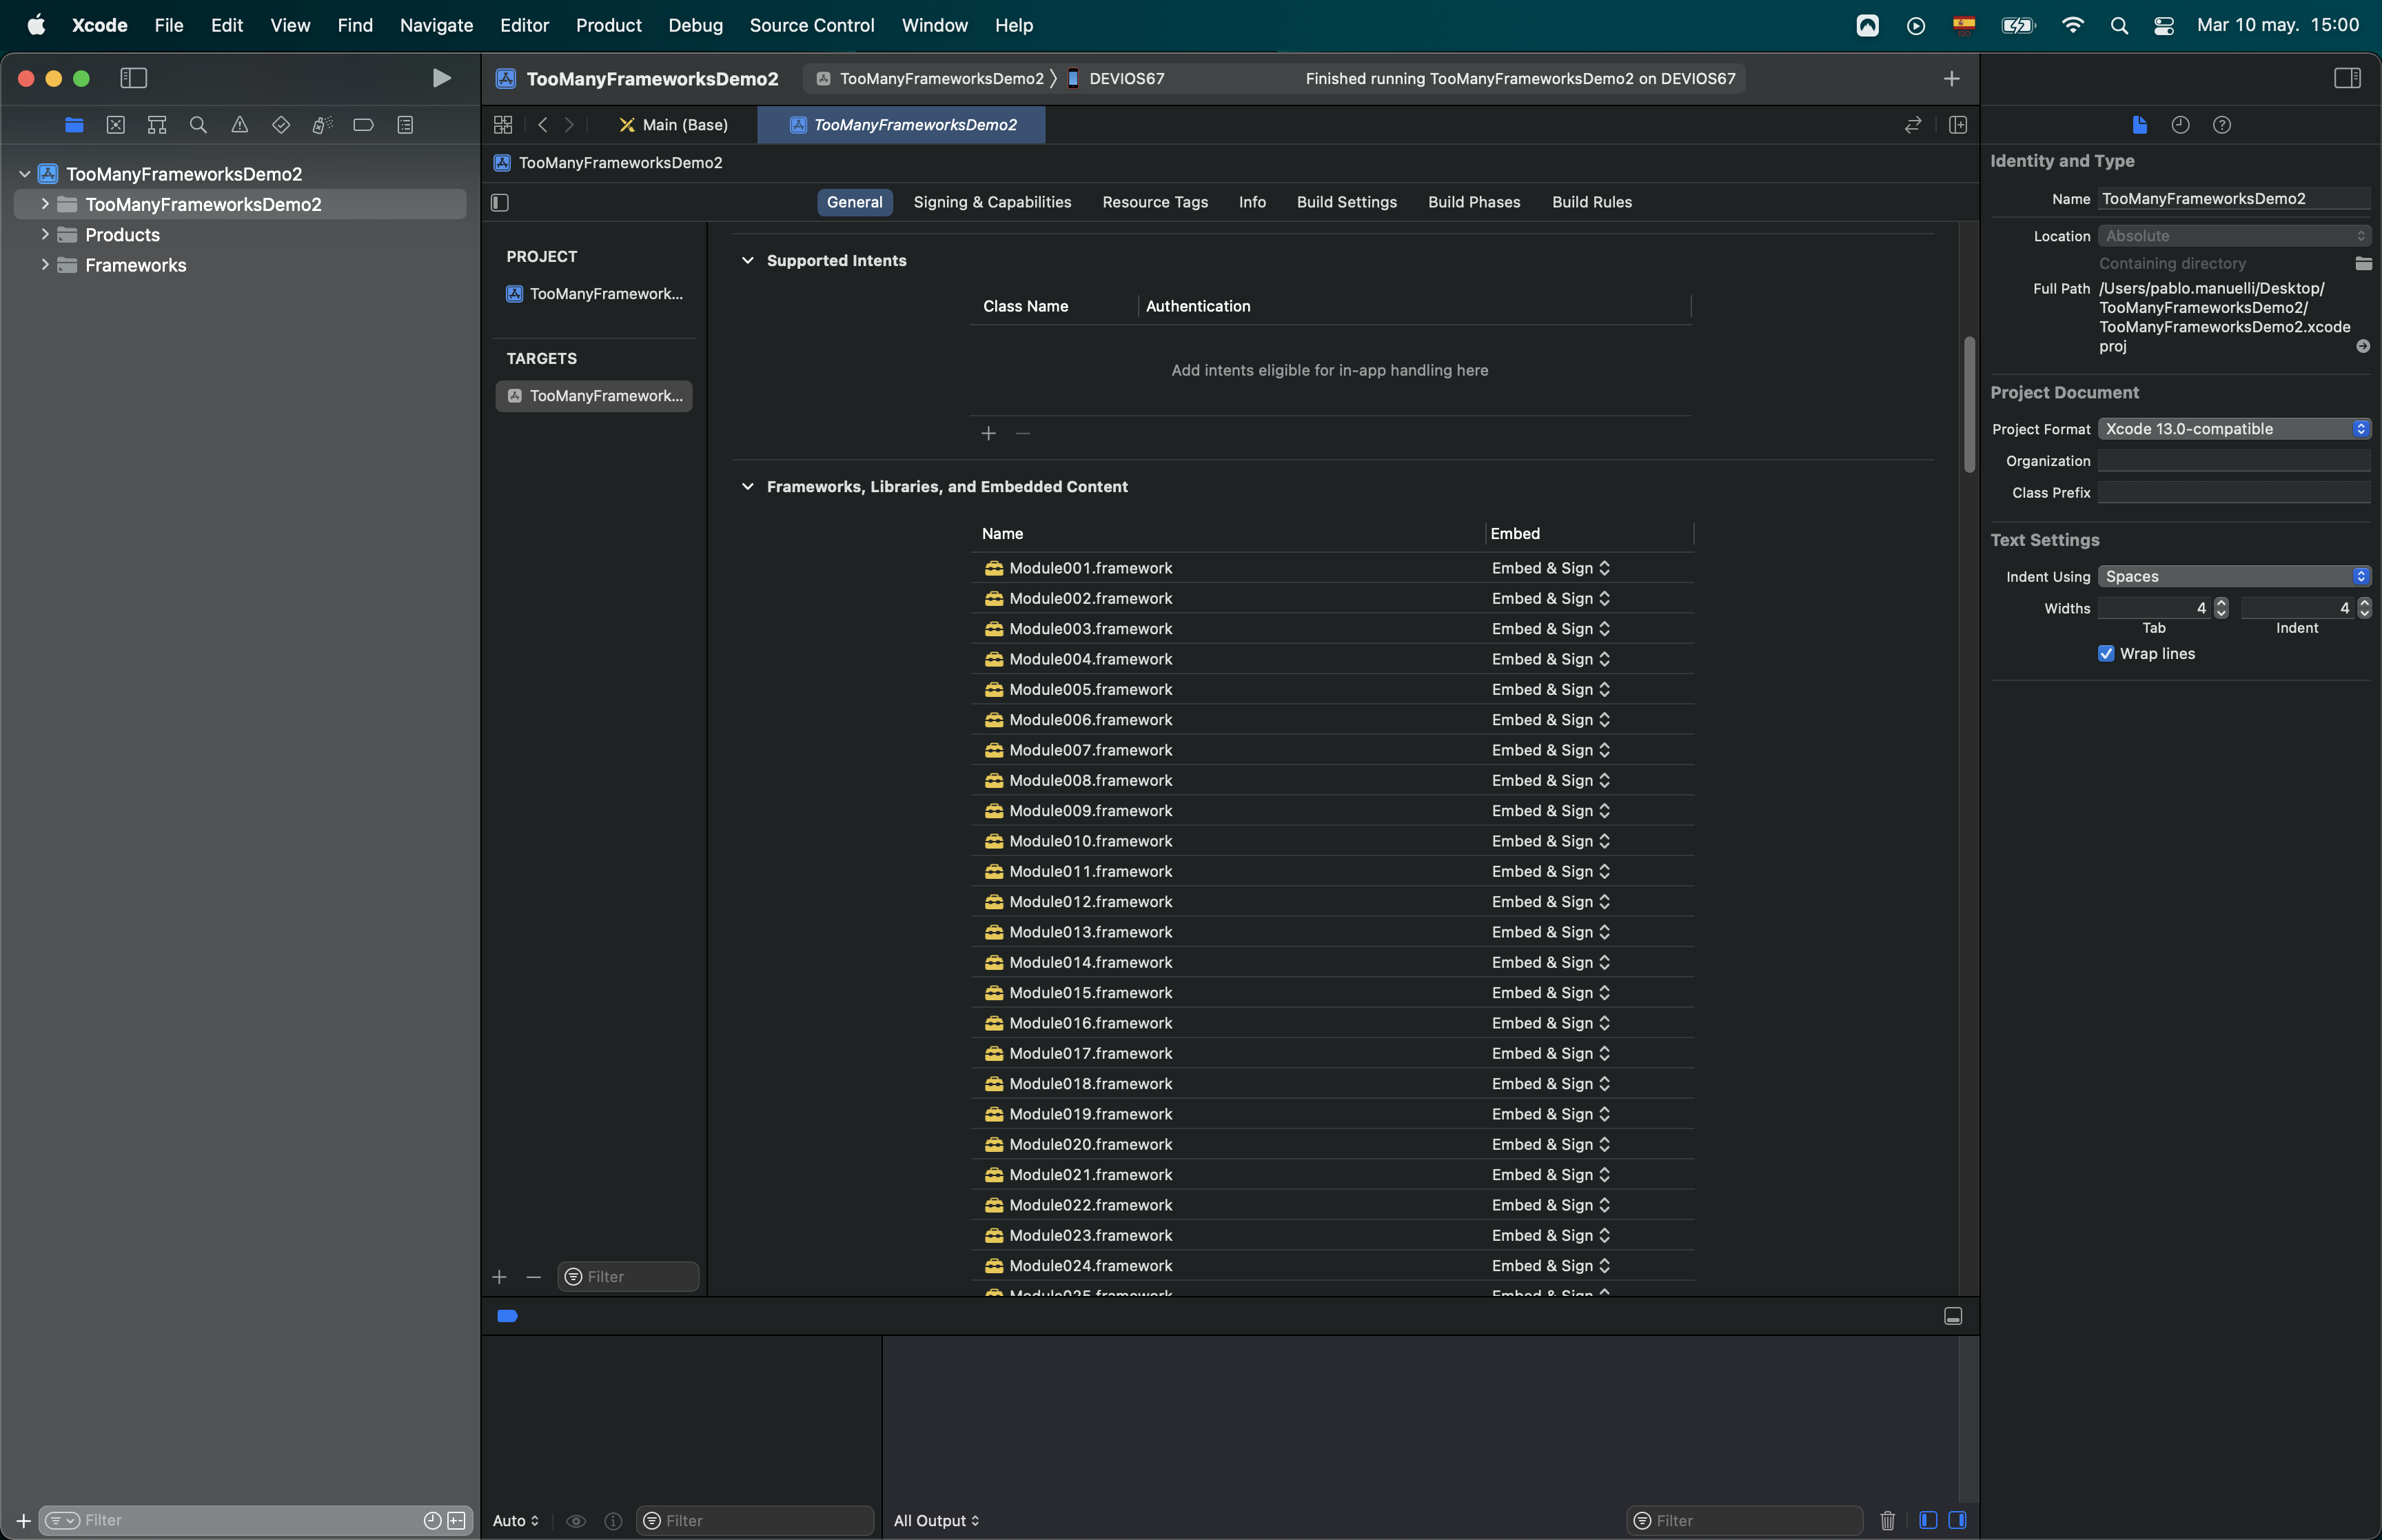Add a new target with plus
Viewport: 2382px width, 1540px height.
pos(500,1277)
